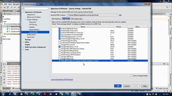Collapse Appearance & Behavior tree node
Image resolution: width=172 pixels, height=96 pixels.
pos(24,12)
